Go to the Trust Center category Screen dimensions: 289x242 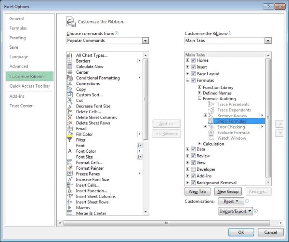(x=21, y=106)
